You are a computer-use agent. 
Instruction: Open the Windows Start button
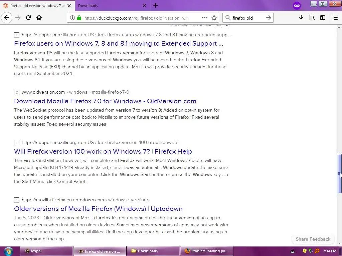point(8,251)
